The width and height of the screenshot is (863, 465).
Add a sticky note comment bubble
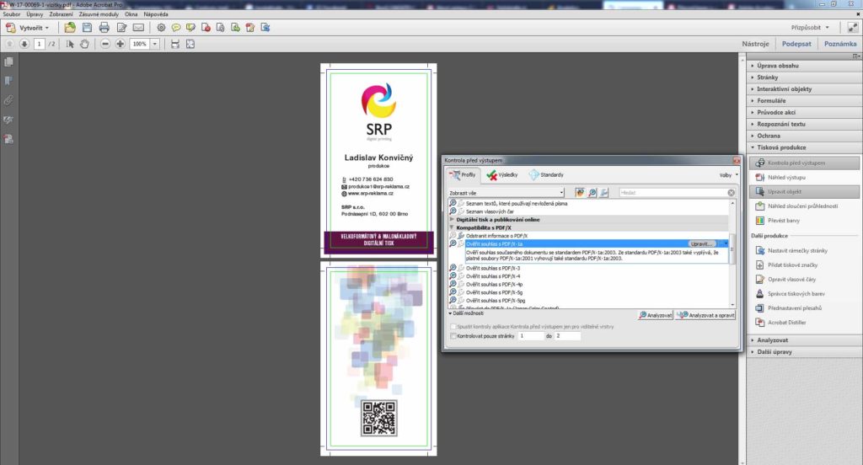pyautogui.click(x=176, y=28)
